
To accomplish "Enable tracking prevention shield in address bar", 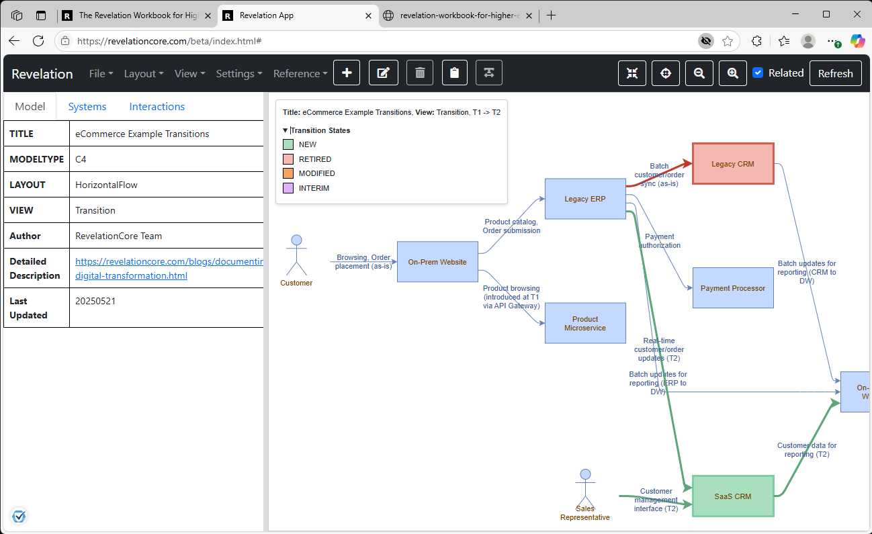I will [706, 41].
